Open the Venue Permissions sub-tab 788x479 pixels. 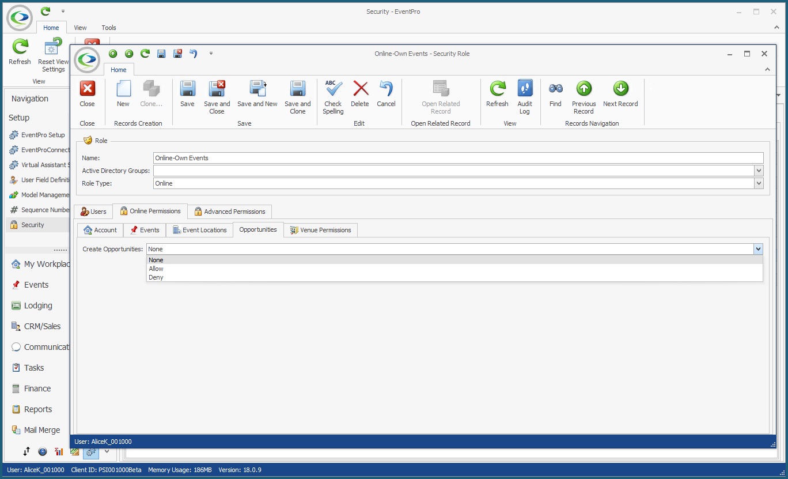321,230
